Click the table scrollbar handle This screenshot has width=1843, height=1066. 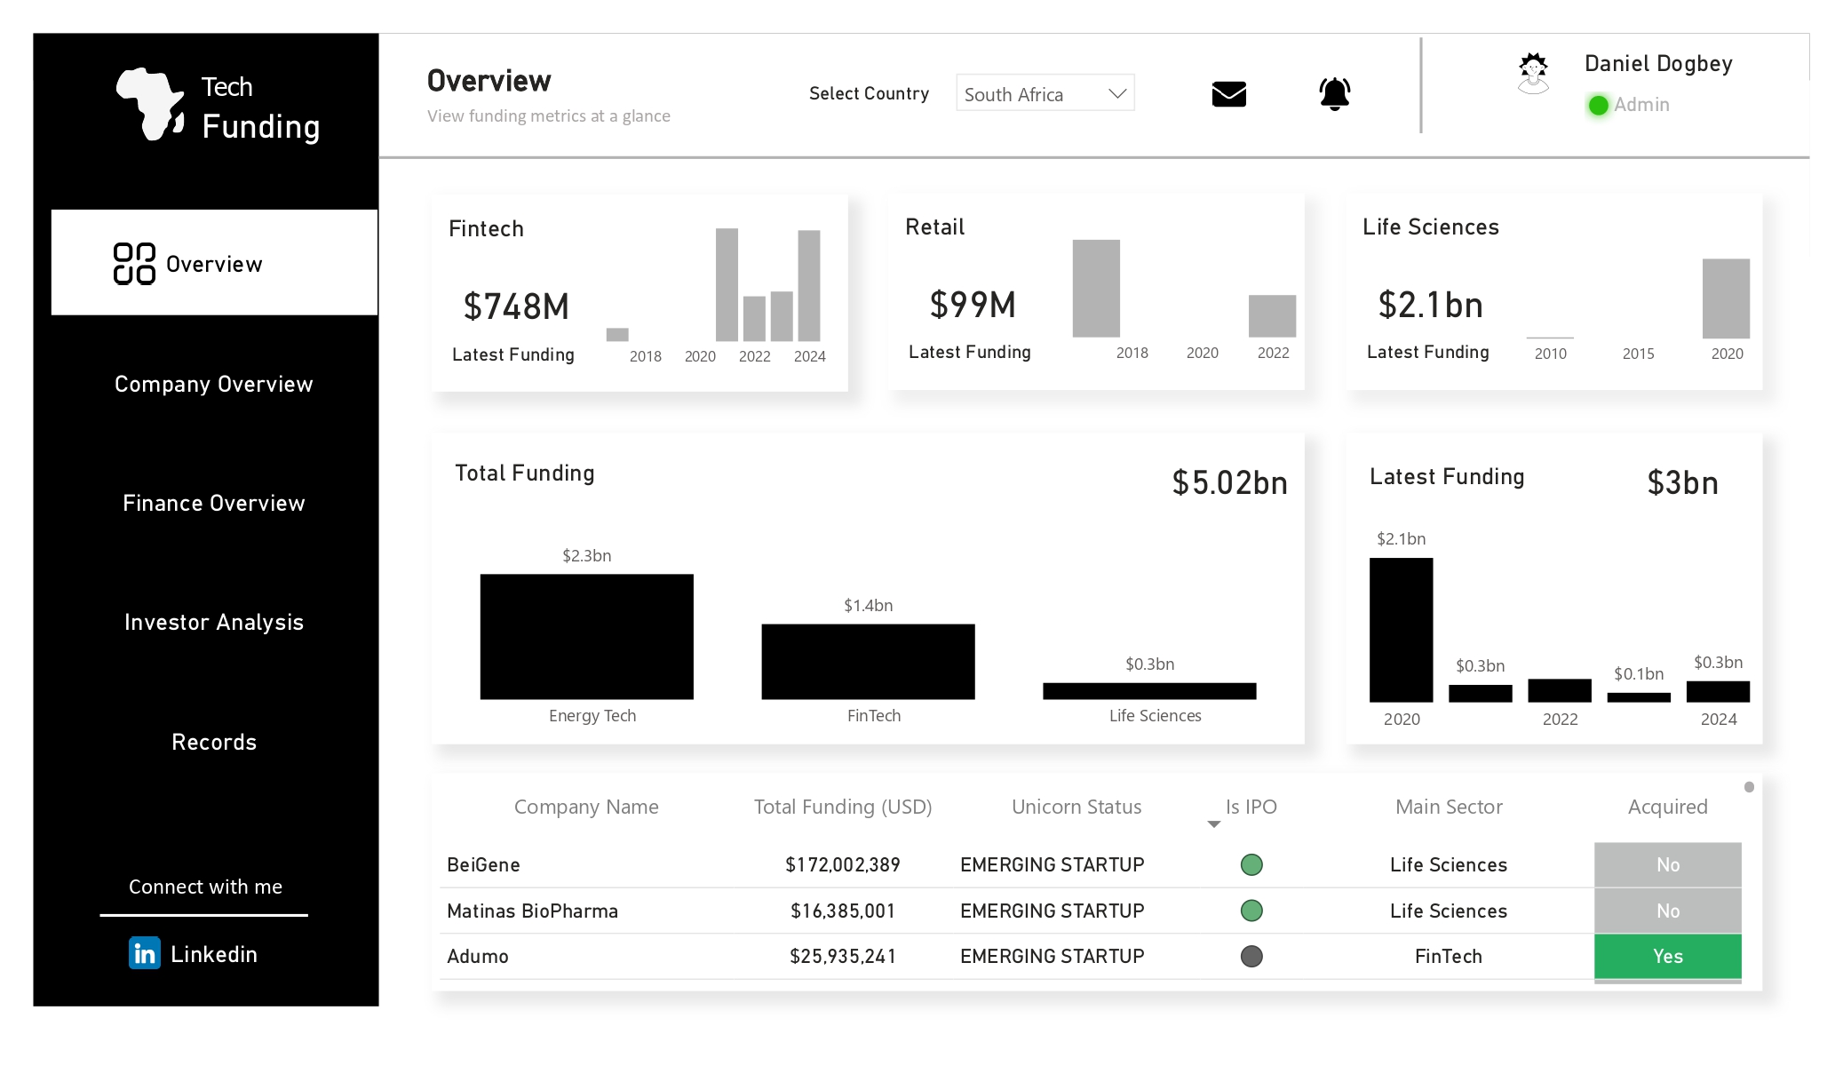(1749, 787)
